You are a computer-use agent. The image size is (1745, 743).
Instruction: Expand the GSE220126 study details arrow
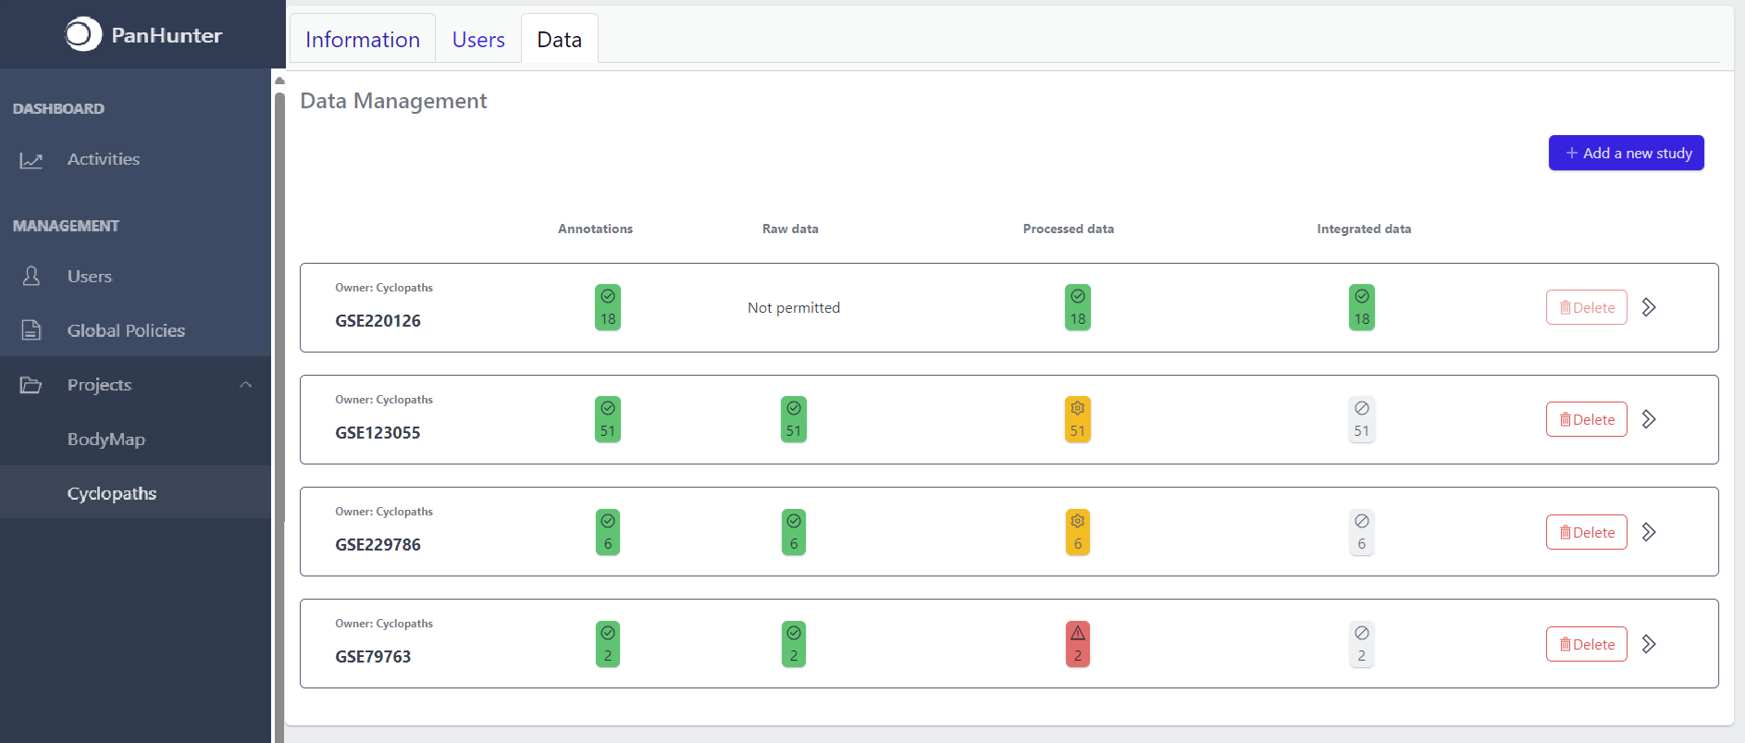(1649, 307)
